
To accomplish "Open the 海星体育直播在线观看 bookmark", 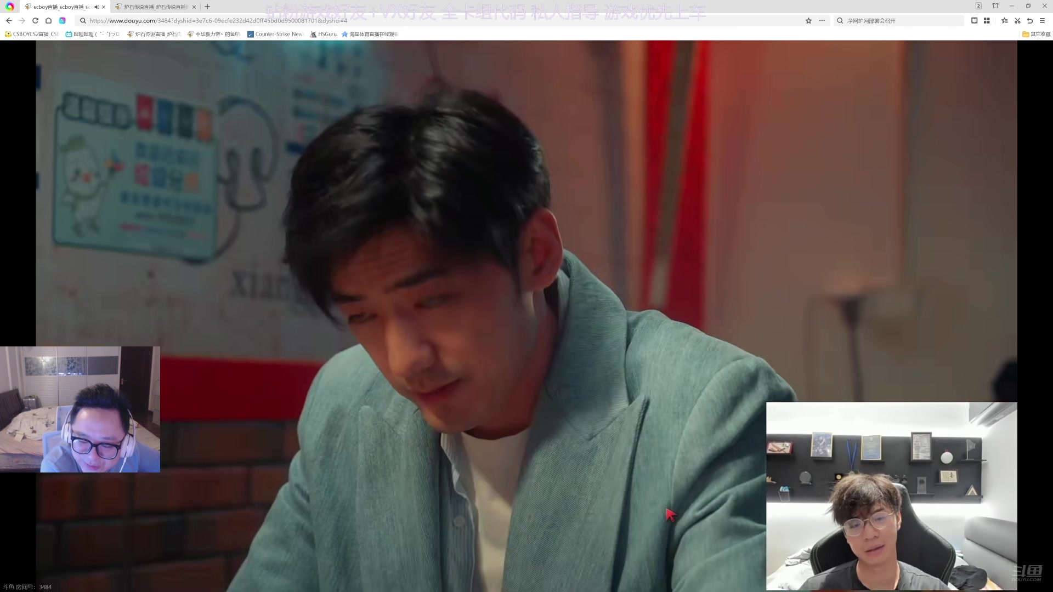I will (370, 34).
